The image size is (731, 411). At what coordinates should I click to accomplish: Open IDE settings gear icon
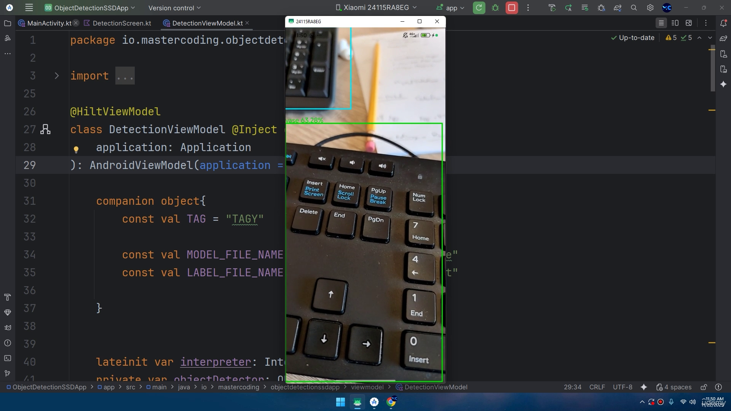(650, 8)
